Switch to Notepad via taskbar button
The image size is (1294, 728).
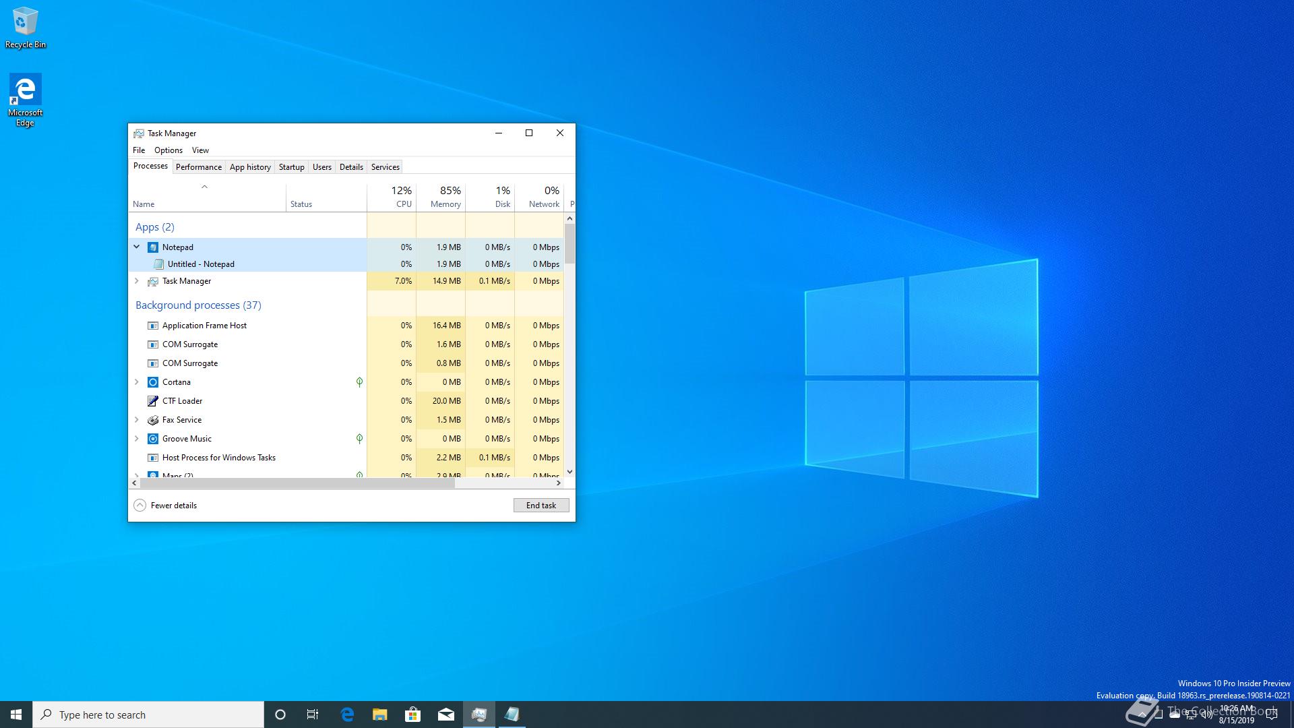coord(512,715)
